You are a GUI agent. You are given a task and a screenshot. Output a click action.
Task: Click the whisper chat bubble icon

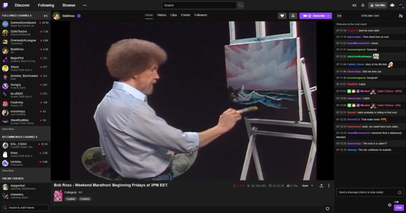[x=327, y=209]
